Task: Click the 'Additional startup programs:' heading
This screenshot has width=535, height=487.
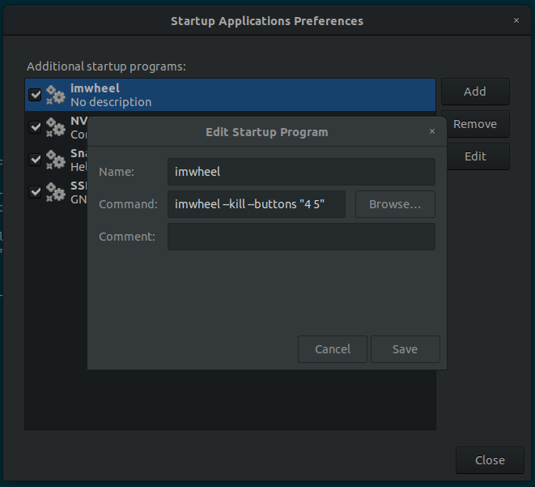Action: [x=107, y=66]
